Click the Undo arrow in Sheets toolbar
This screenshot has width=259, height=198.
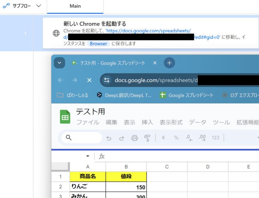pyautogui.click(x=109, y=138)
